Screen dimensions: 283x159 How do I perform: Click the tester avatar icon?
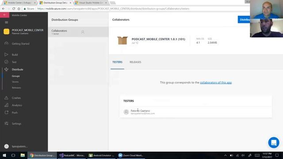click(126, 112)
